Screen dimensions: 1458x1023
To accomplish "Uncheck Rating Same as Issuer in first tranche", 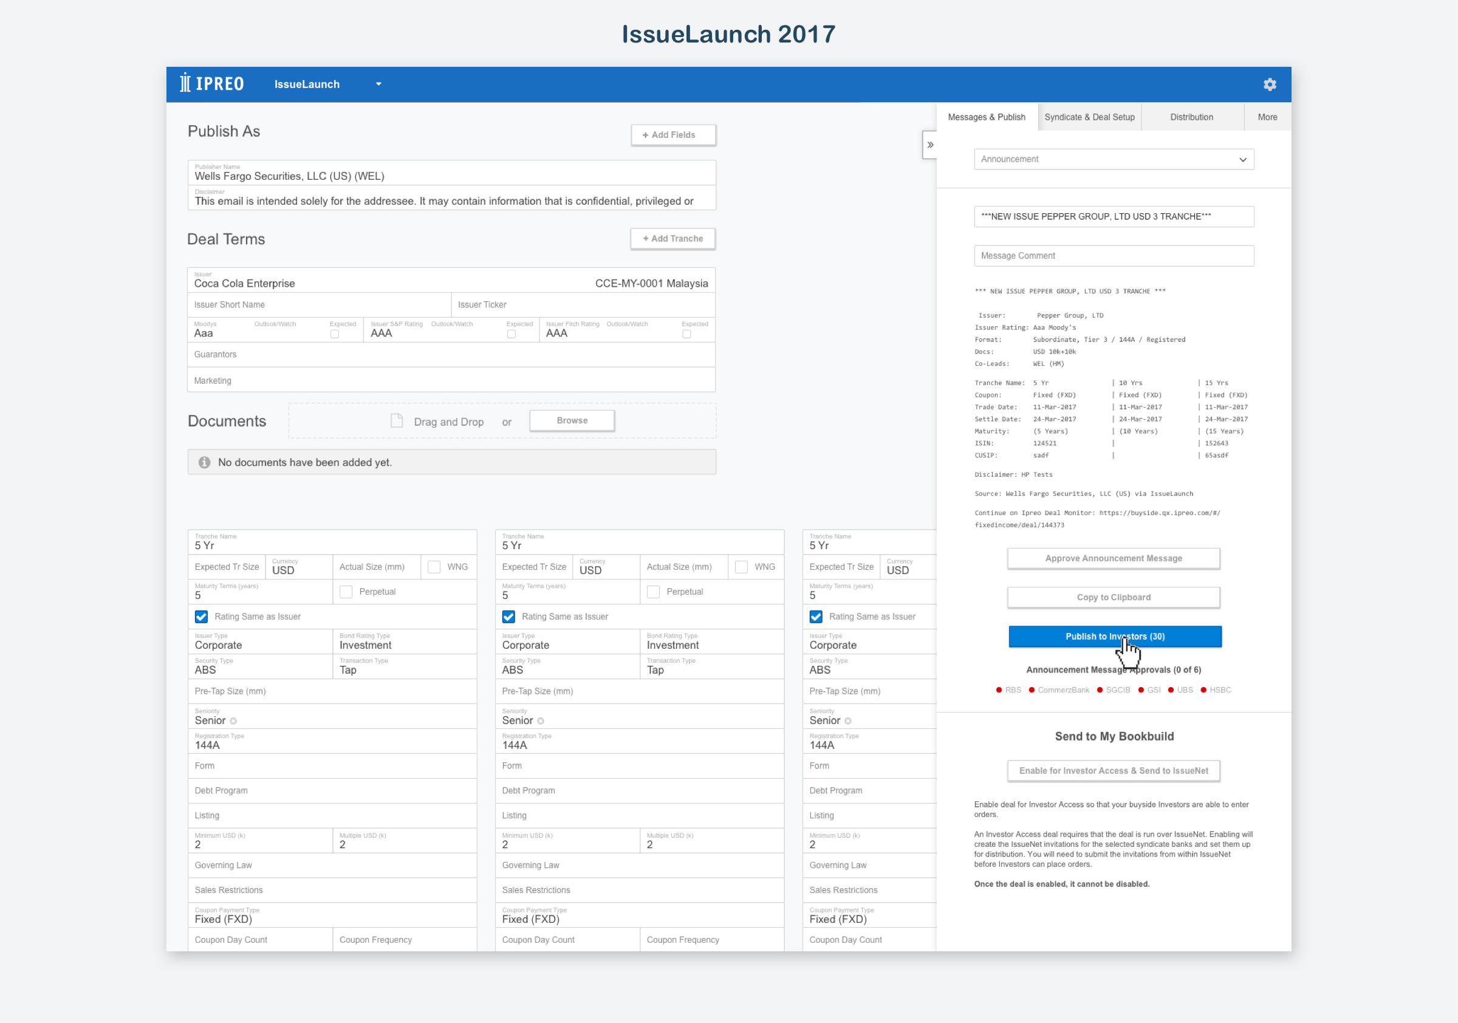I will (x=201, y=617).
